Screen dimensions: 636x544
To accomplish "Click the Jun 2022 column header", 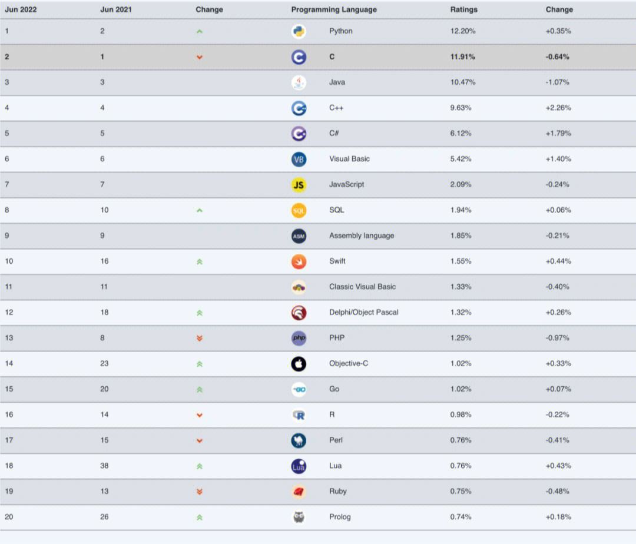I will click(x=21, y=9).
